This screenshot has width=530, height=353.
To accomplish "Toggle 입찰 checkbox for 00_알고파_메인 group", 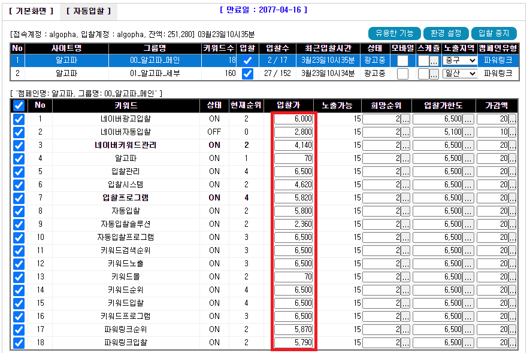I will 247,60.
